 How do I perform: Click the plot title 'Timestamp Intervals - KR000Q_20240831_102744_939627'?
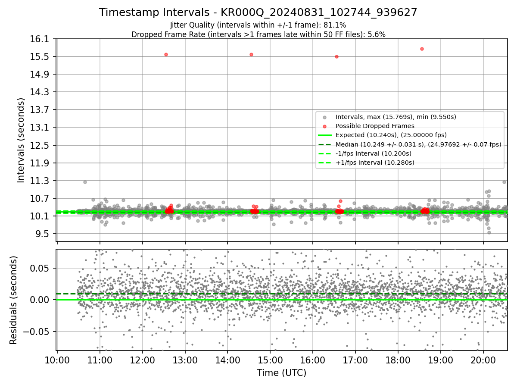[x=258, y=13]
